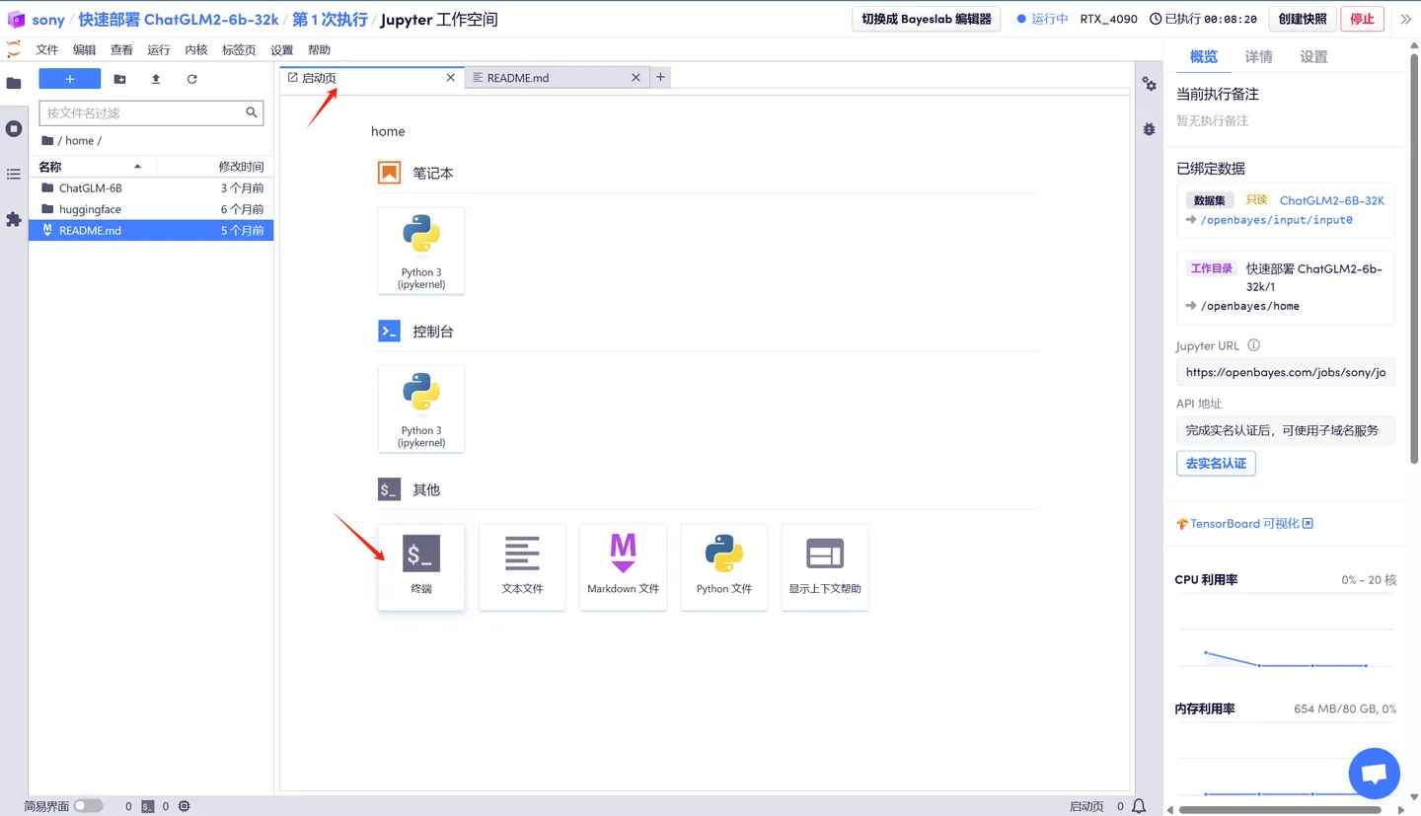1421x816 pixels.
Task: Refresh the file list
Action: 191,79
